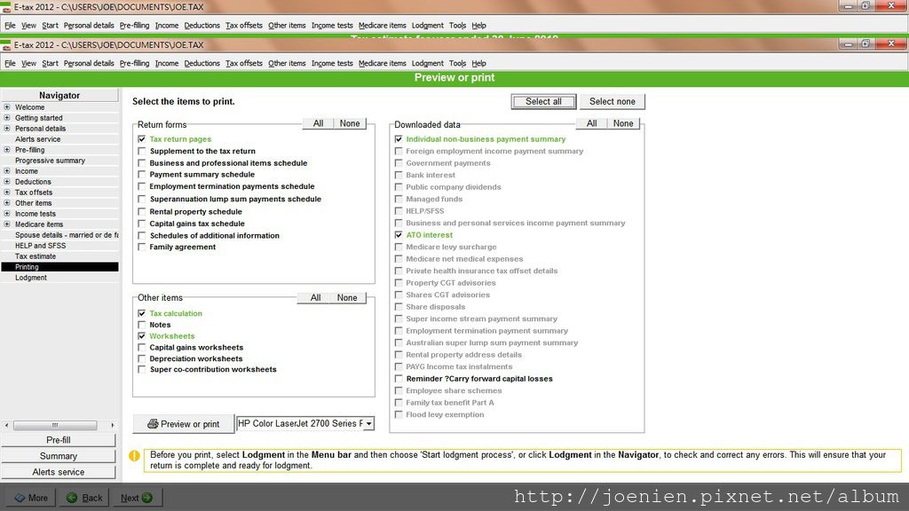This screenshot has height=511, width=909.
Task: Check Capital gains tax schedule
Action: click(x=141, y=224)
